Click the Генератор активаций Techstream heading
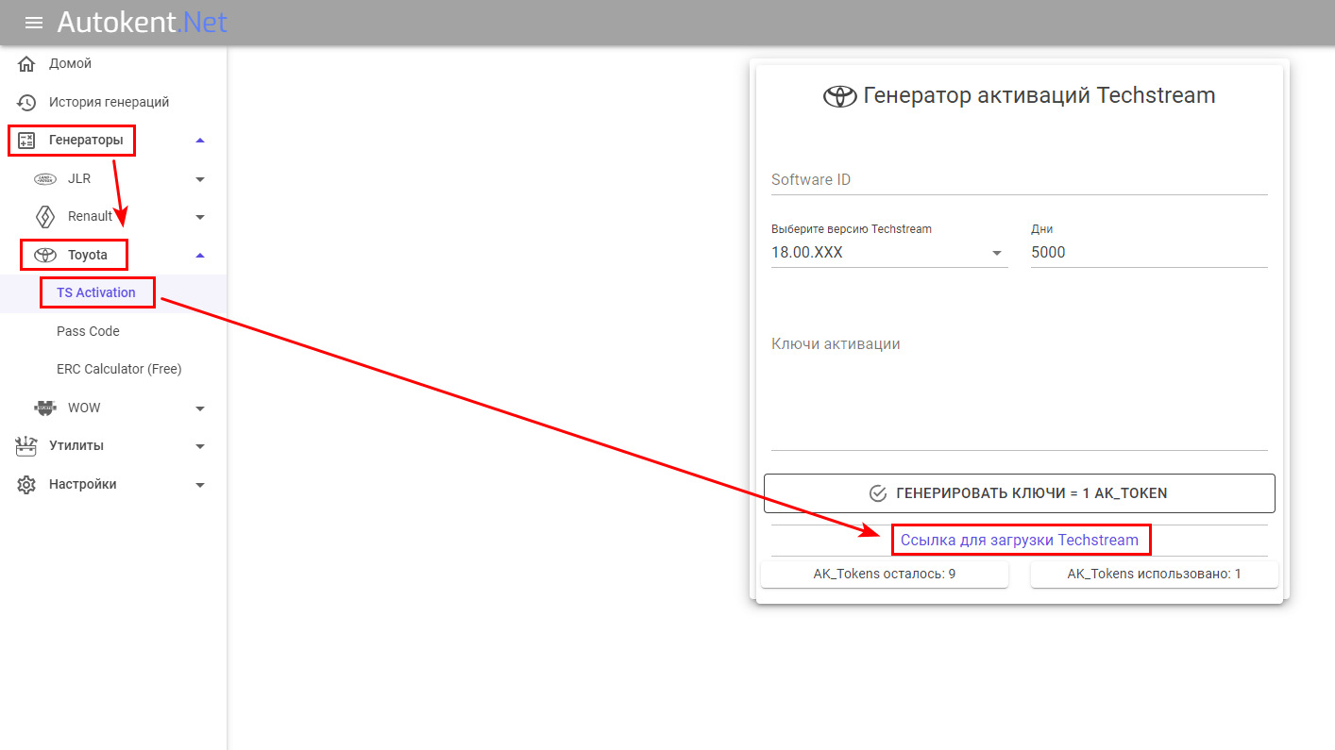The height and width of the screenshot is (750, 1335). click(1039, 95)
